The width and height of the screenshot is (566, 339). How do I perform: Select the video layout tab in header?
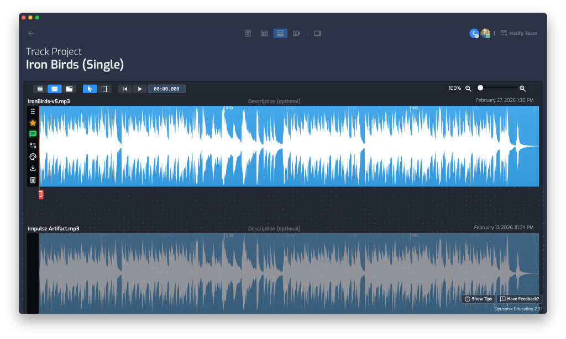tap(296, 33)
